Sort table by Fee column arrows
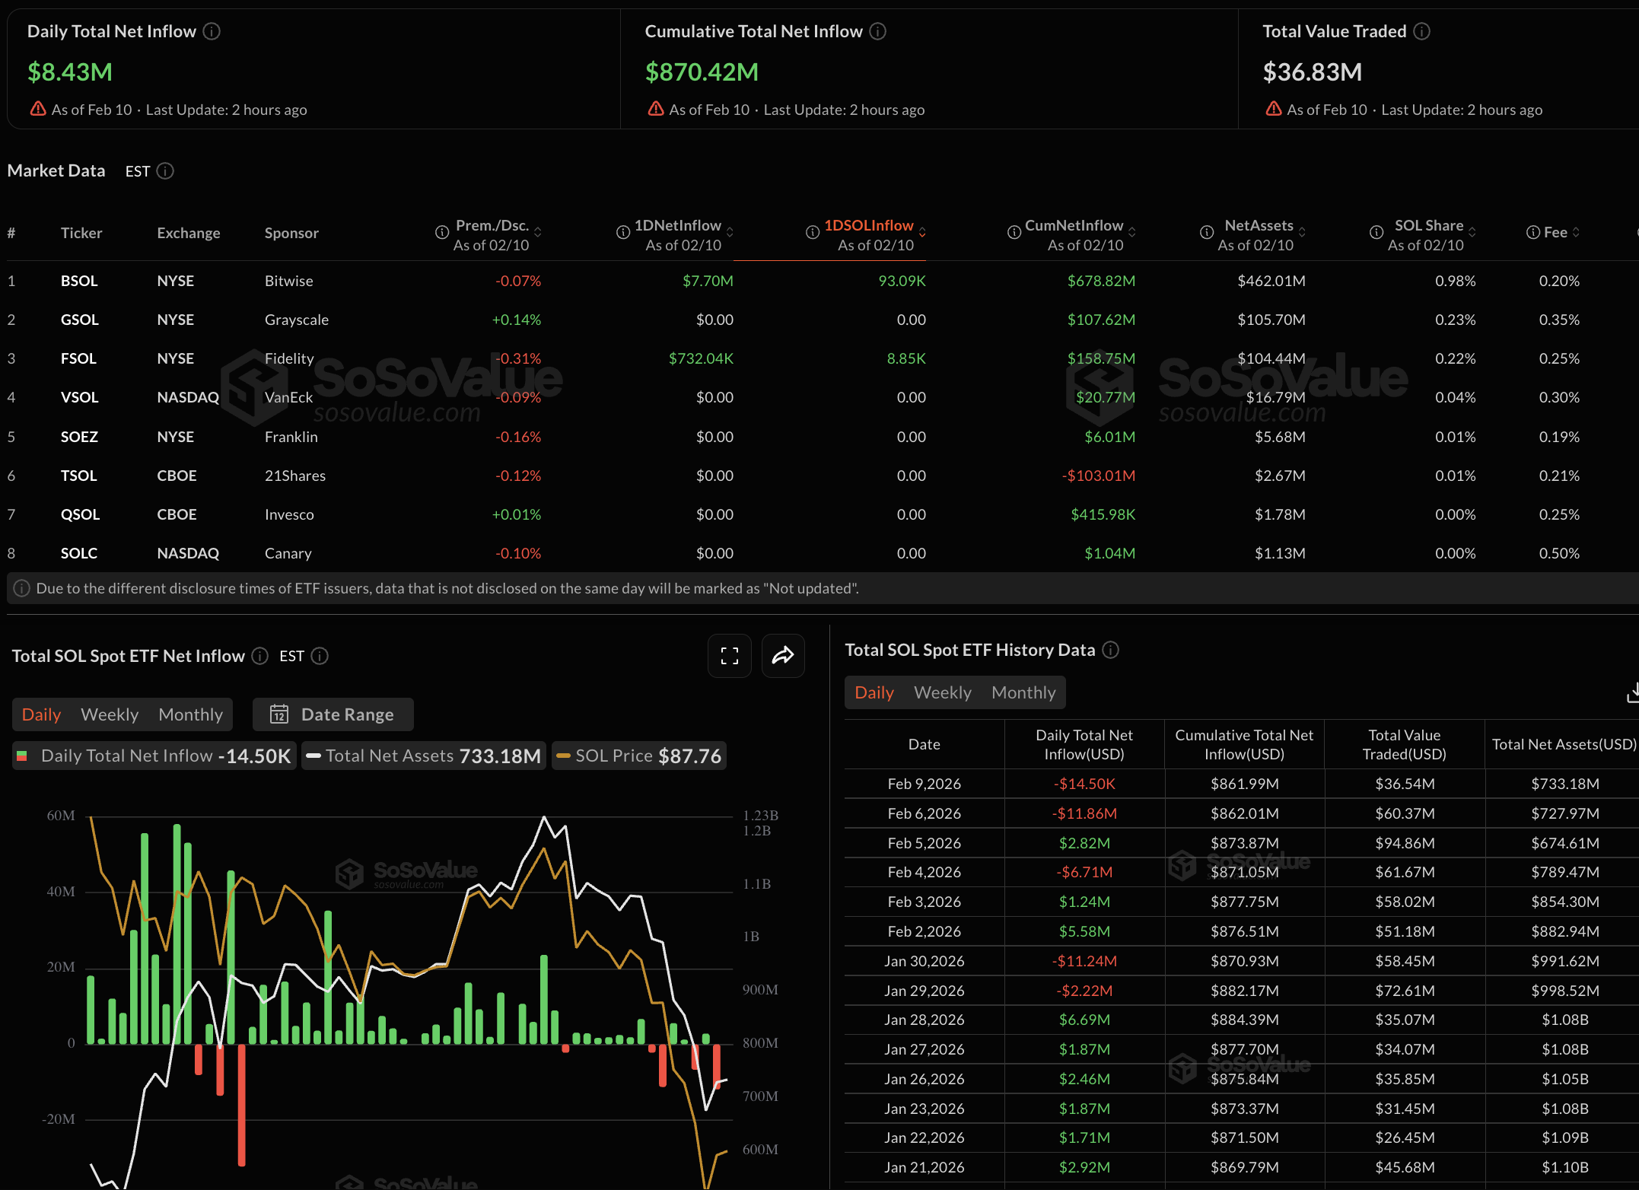This screenshot has width=1639, height=1190. tap(1576, 232)
